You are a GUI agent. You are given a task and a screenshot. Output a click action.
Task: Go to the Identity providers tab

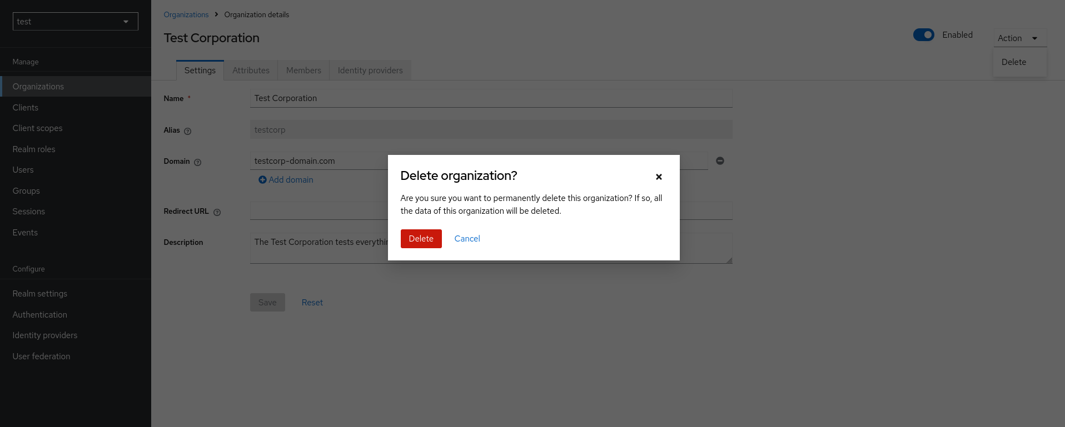(x=370, y=71)
